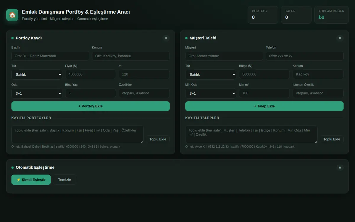The width and height of the screenshot is (355, 222).
Task: Click the Müşteri Talebi heading
Action: pyautogui.click(x=203, y=38)
